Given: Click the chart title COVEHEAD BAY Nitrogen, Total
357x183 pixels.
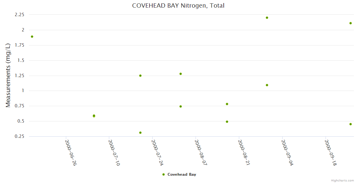Looking at the screenshot, I should pos(178,5).
